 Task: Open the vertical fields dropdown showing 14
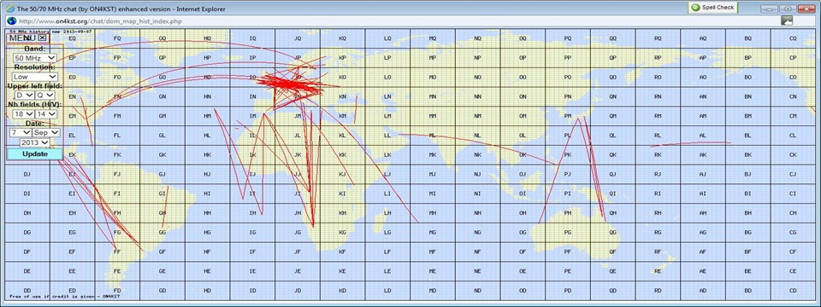[x=46, y=113]
